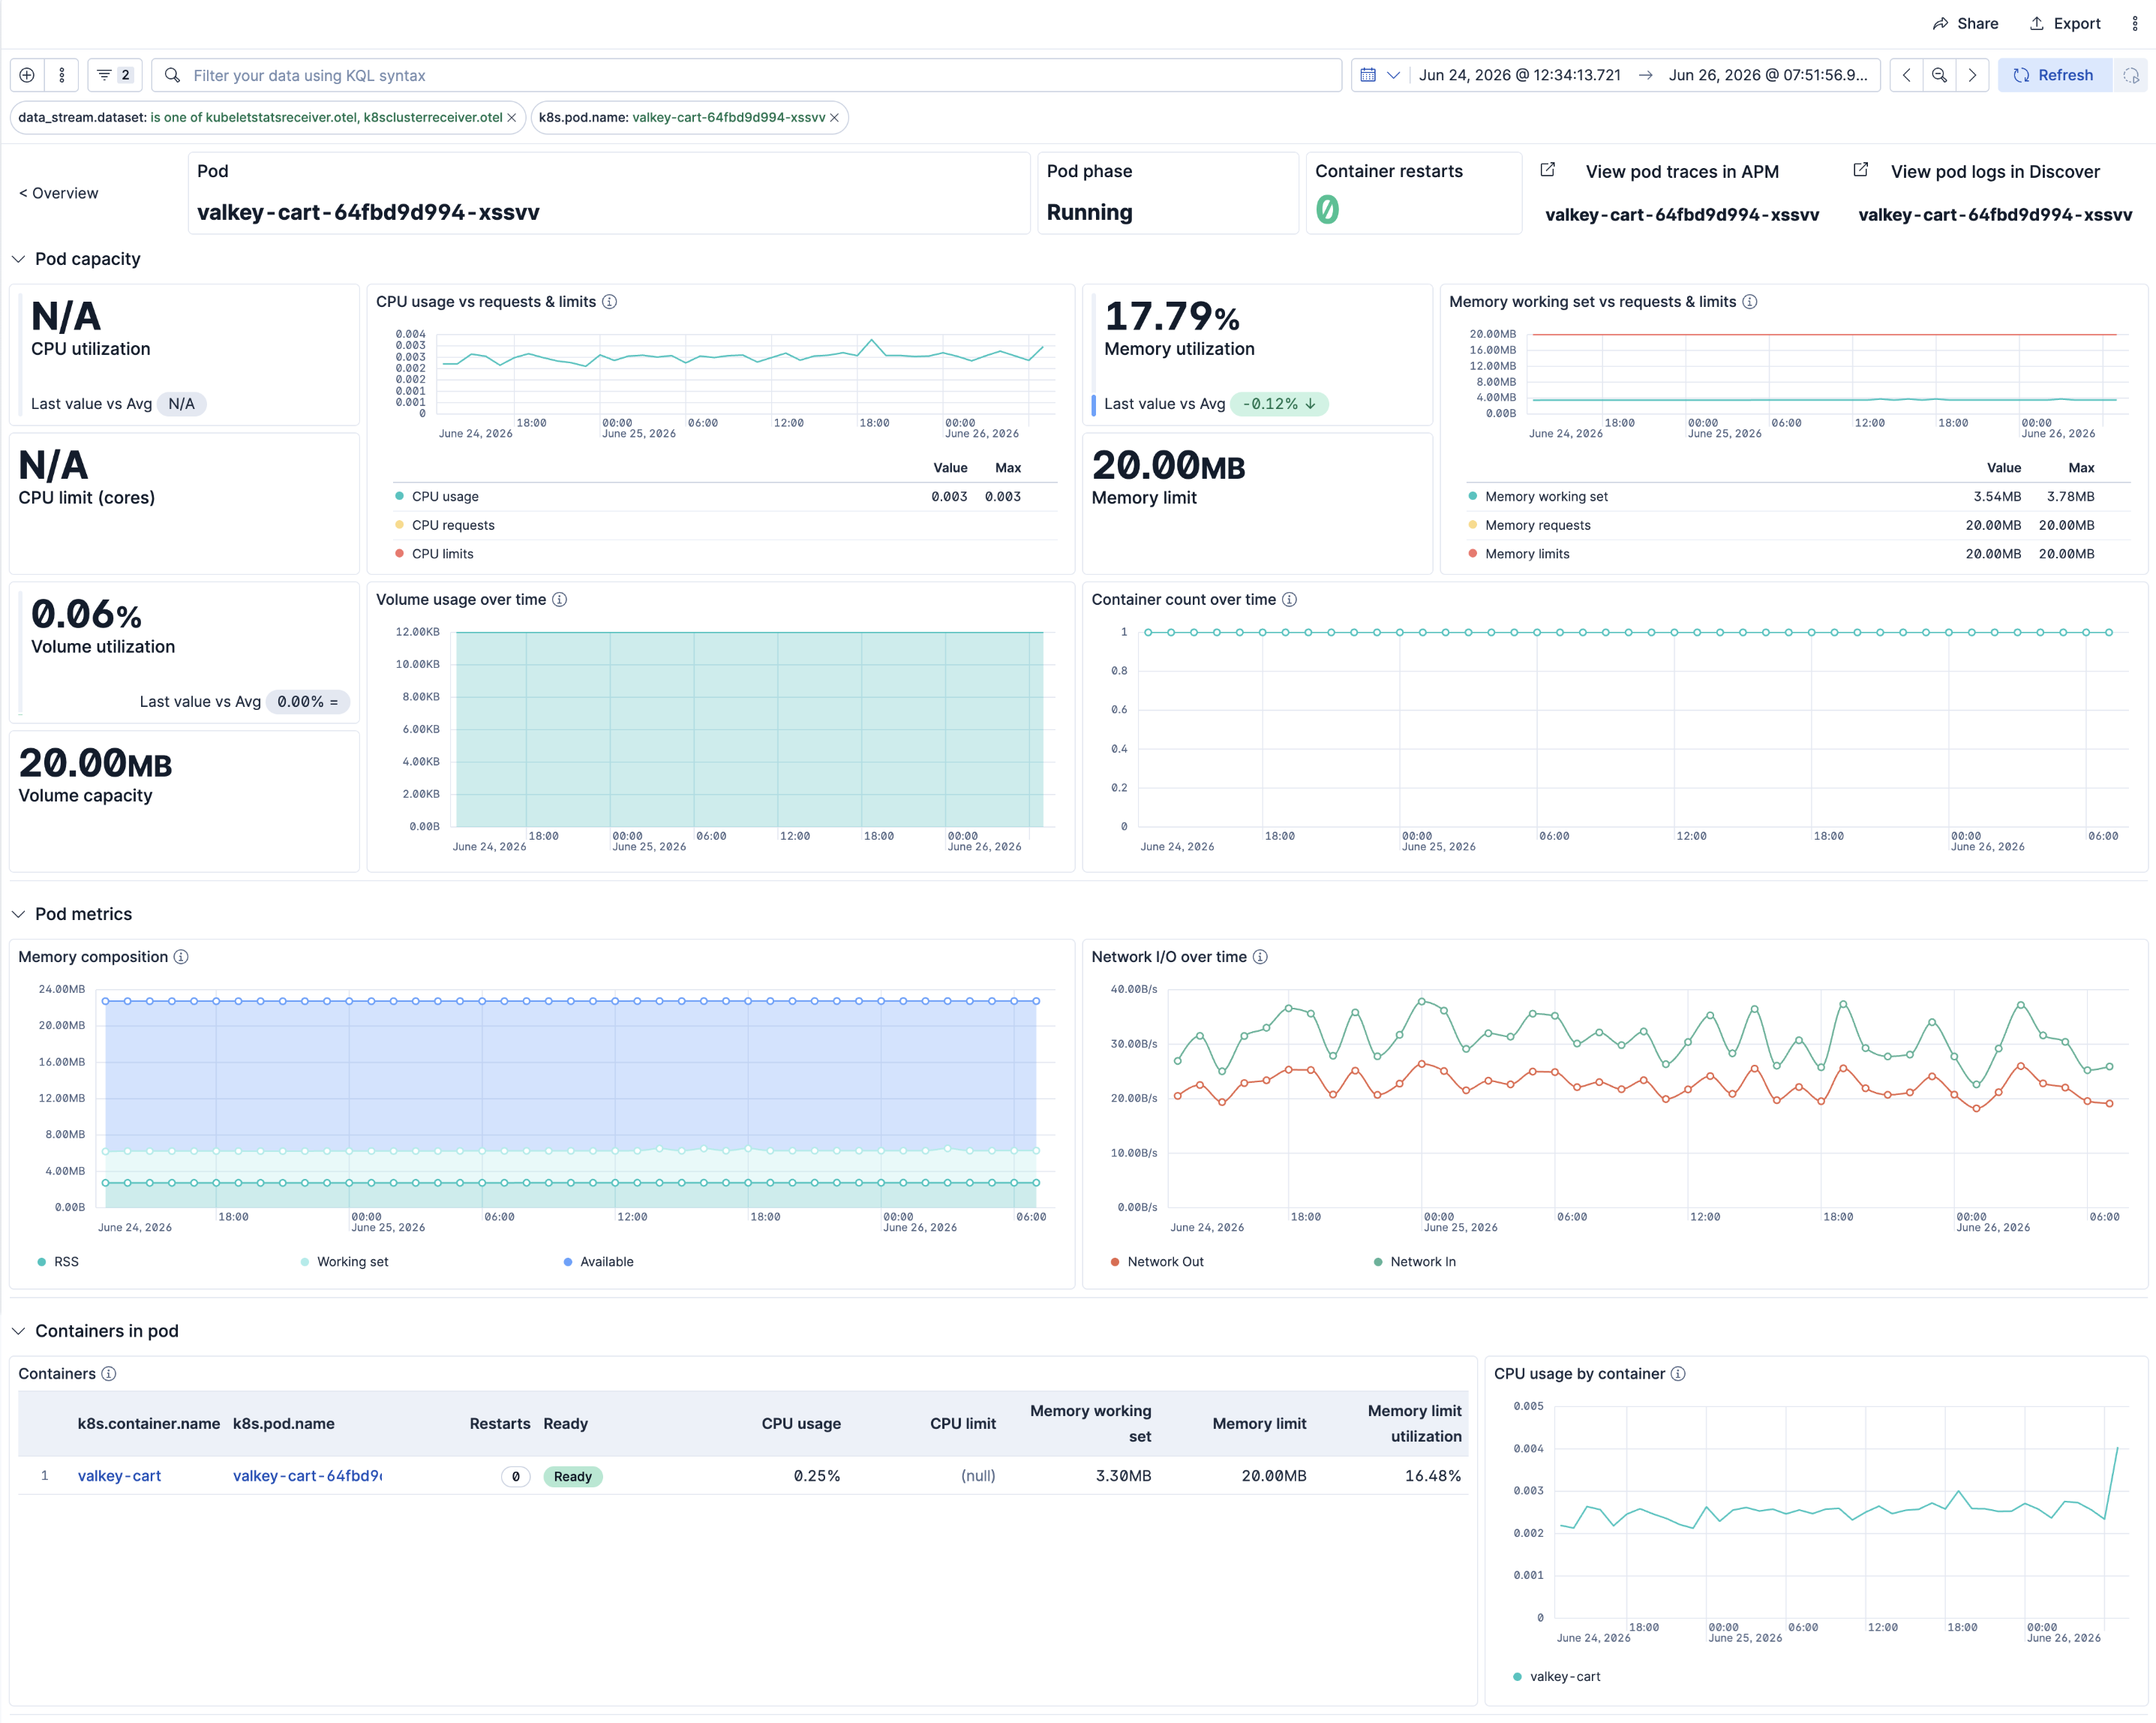Open the date picker dropdown chevron
The image size is (2156, 1723).
point(1393,75)
